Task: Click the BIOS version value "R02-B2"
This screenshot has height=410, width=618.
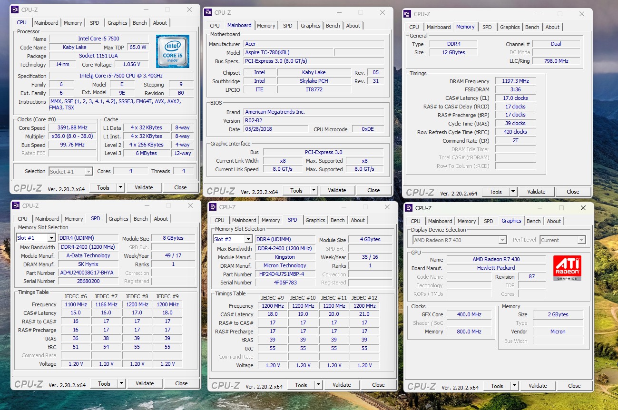Action: [314, 121]
